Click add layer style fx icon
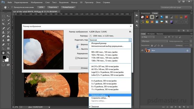 [167, 107]
